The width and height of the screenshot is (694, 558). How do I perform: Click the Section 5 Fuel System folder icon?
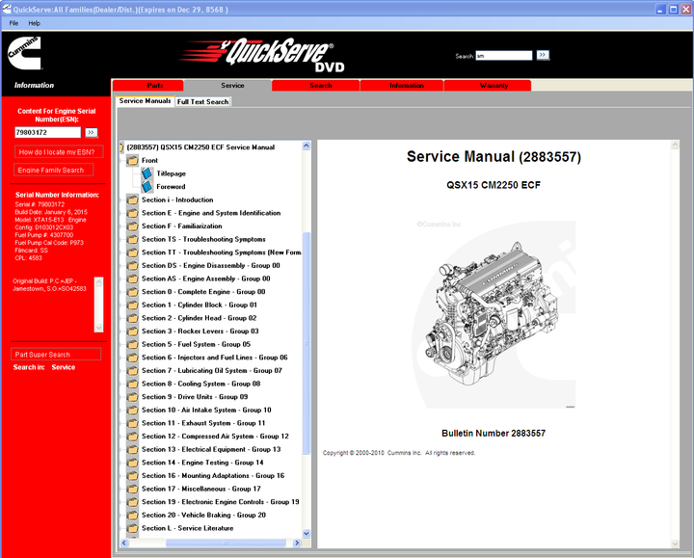coord(132,344)
